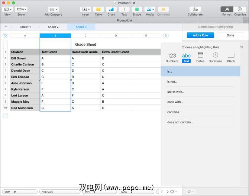Click the Grade Sheet table title
249x196 pixels.
coord(85,45)
